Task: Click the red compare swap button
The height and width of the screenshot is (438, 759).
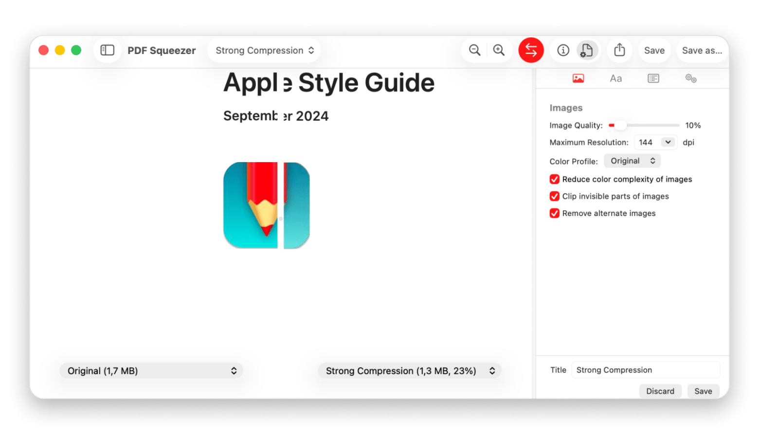Action: click(531, 50)
